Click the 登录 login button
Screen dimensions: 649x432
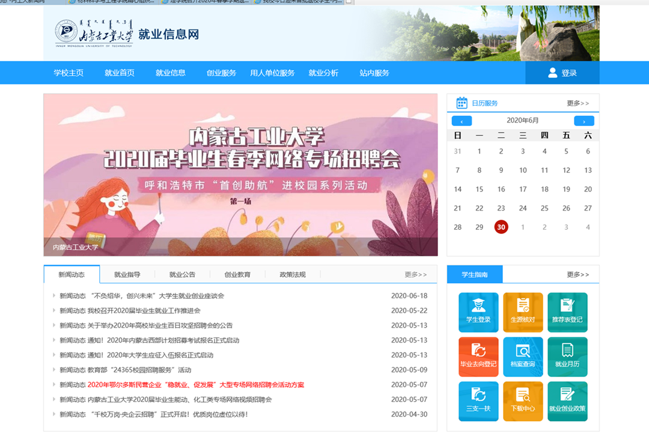point(562,73)
